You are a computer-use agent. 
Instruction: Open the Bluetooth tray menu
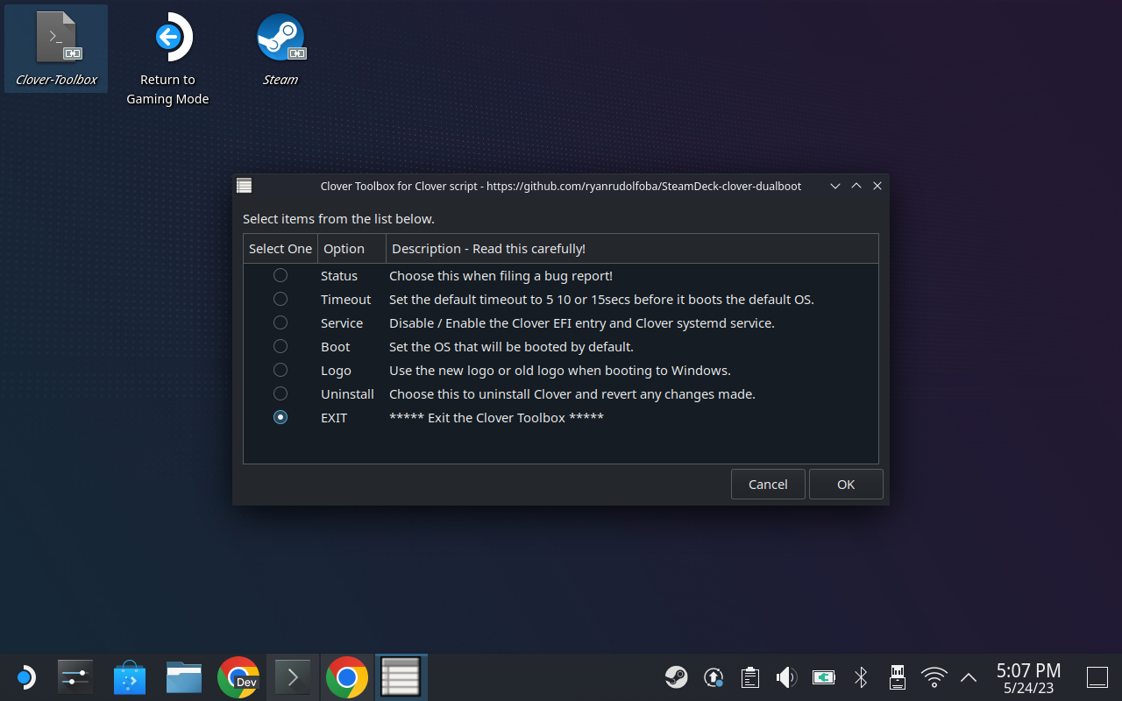(860, 676)
